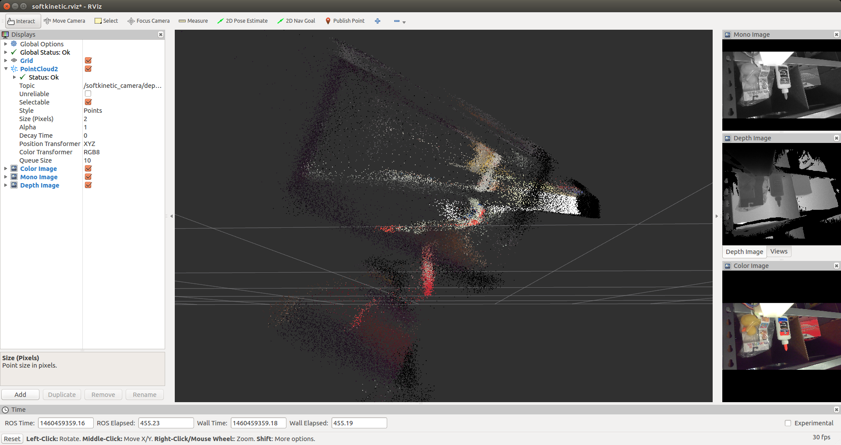Activate the Focus Camera tool
This screenshot has height=445, width=841.
148,21
